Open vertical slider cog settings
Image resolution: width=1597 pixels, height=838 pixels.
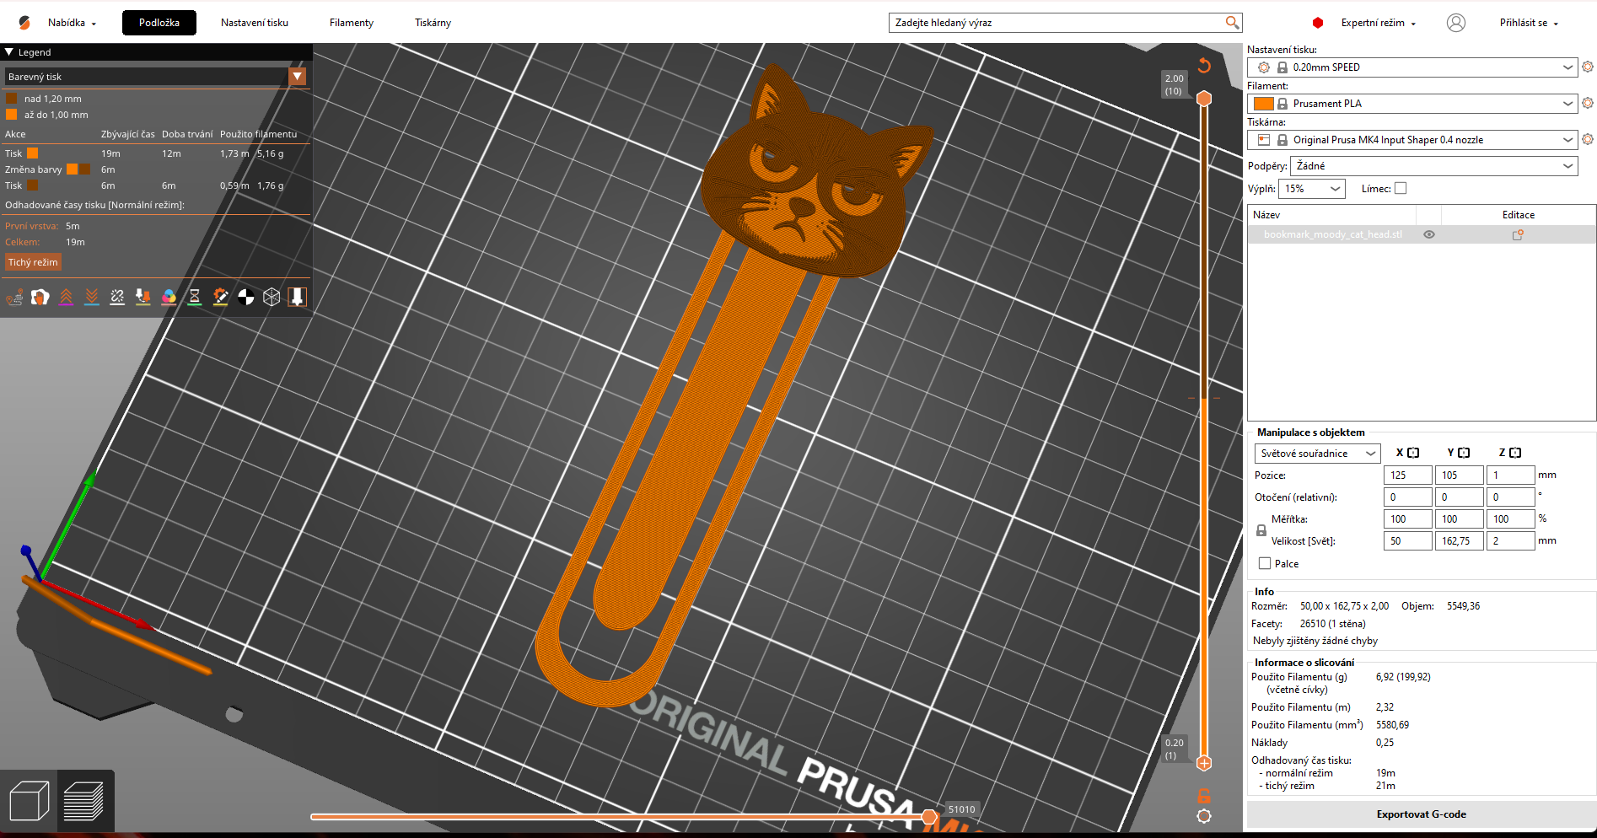pos(1204,816)
